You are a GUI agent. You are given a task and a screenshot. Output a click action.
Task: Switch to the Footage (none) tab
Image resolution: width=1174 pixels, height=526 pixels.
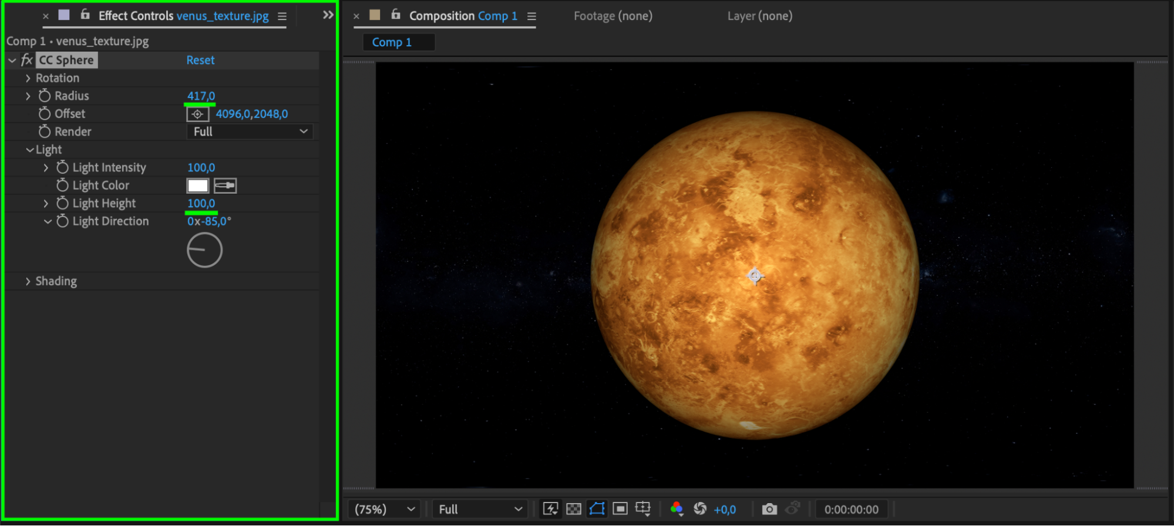tap(613, 16)
